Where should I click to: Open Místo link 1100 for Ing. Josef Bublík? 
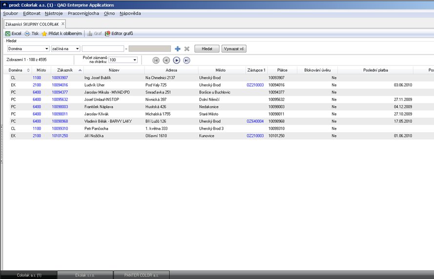pos(37,78)
